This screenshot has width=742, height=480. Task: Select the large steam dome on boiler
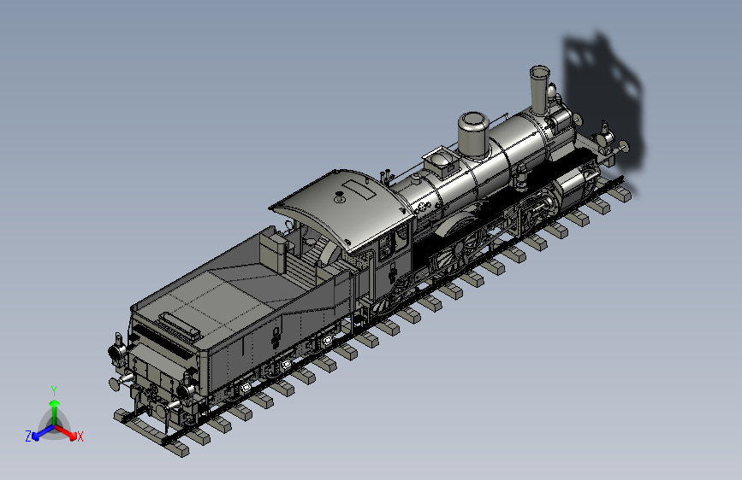click(x=473, y=134)
